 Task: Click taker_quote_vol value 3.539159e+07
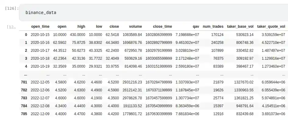pyautogui.click(x=273, y=34)
